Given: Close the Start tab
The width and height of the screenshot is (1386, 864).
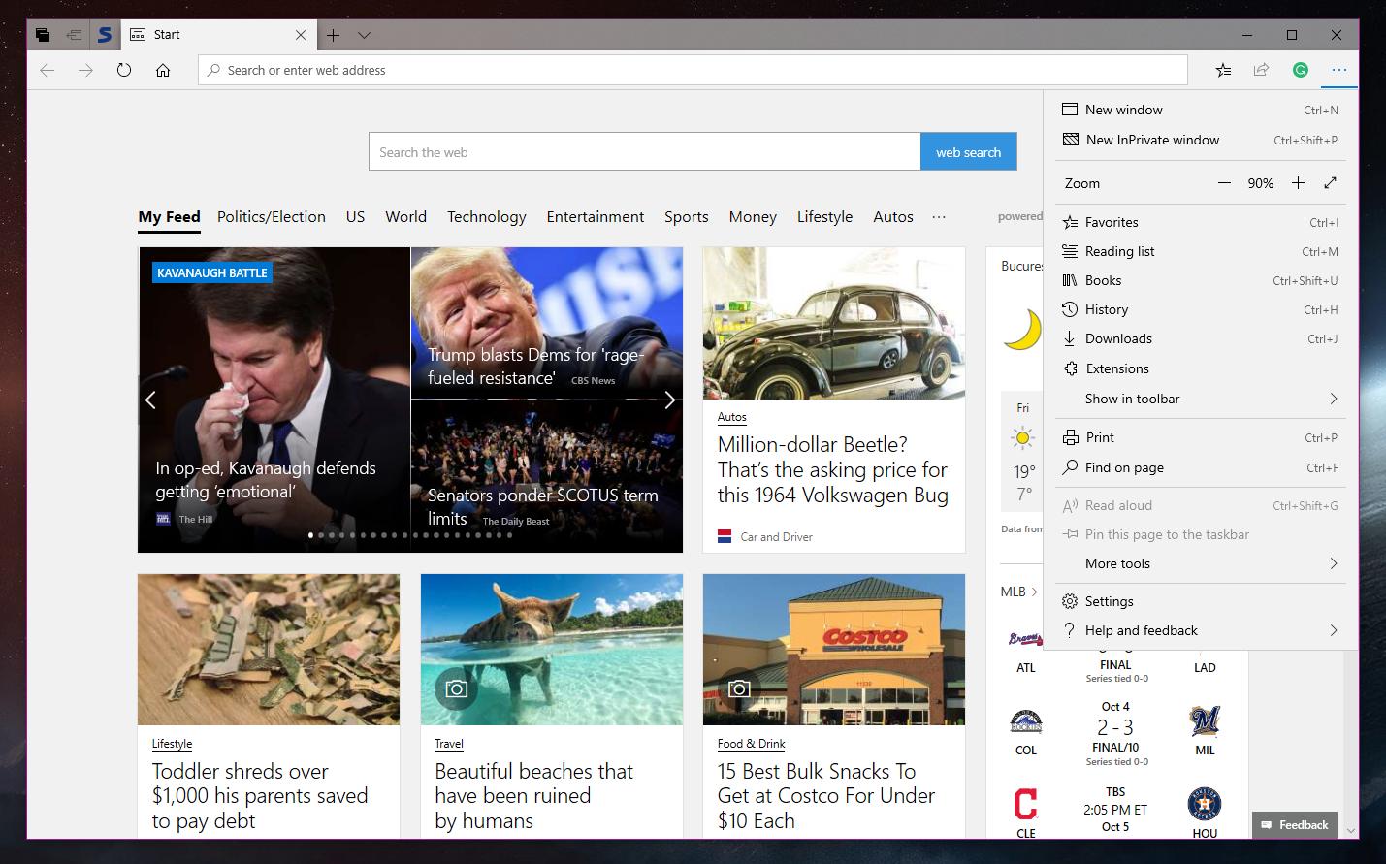Looking at the screenshot, I should pos(301,35).
